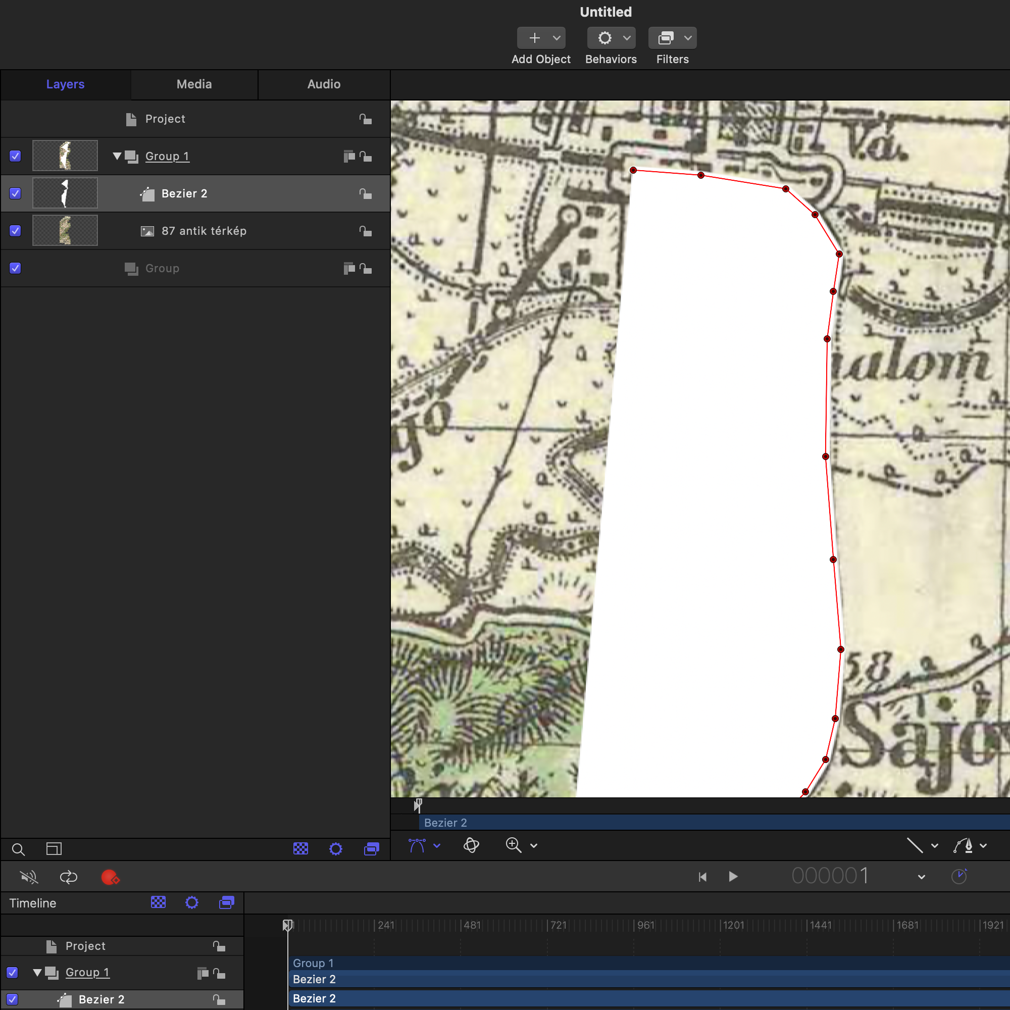Open the Filters dropdown chevron
This screenshot has width=1010, height=1010.
click(x=688, y=38)
